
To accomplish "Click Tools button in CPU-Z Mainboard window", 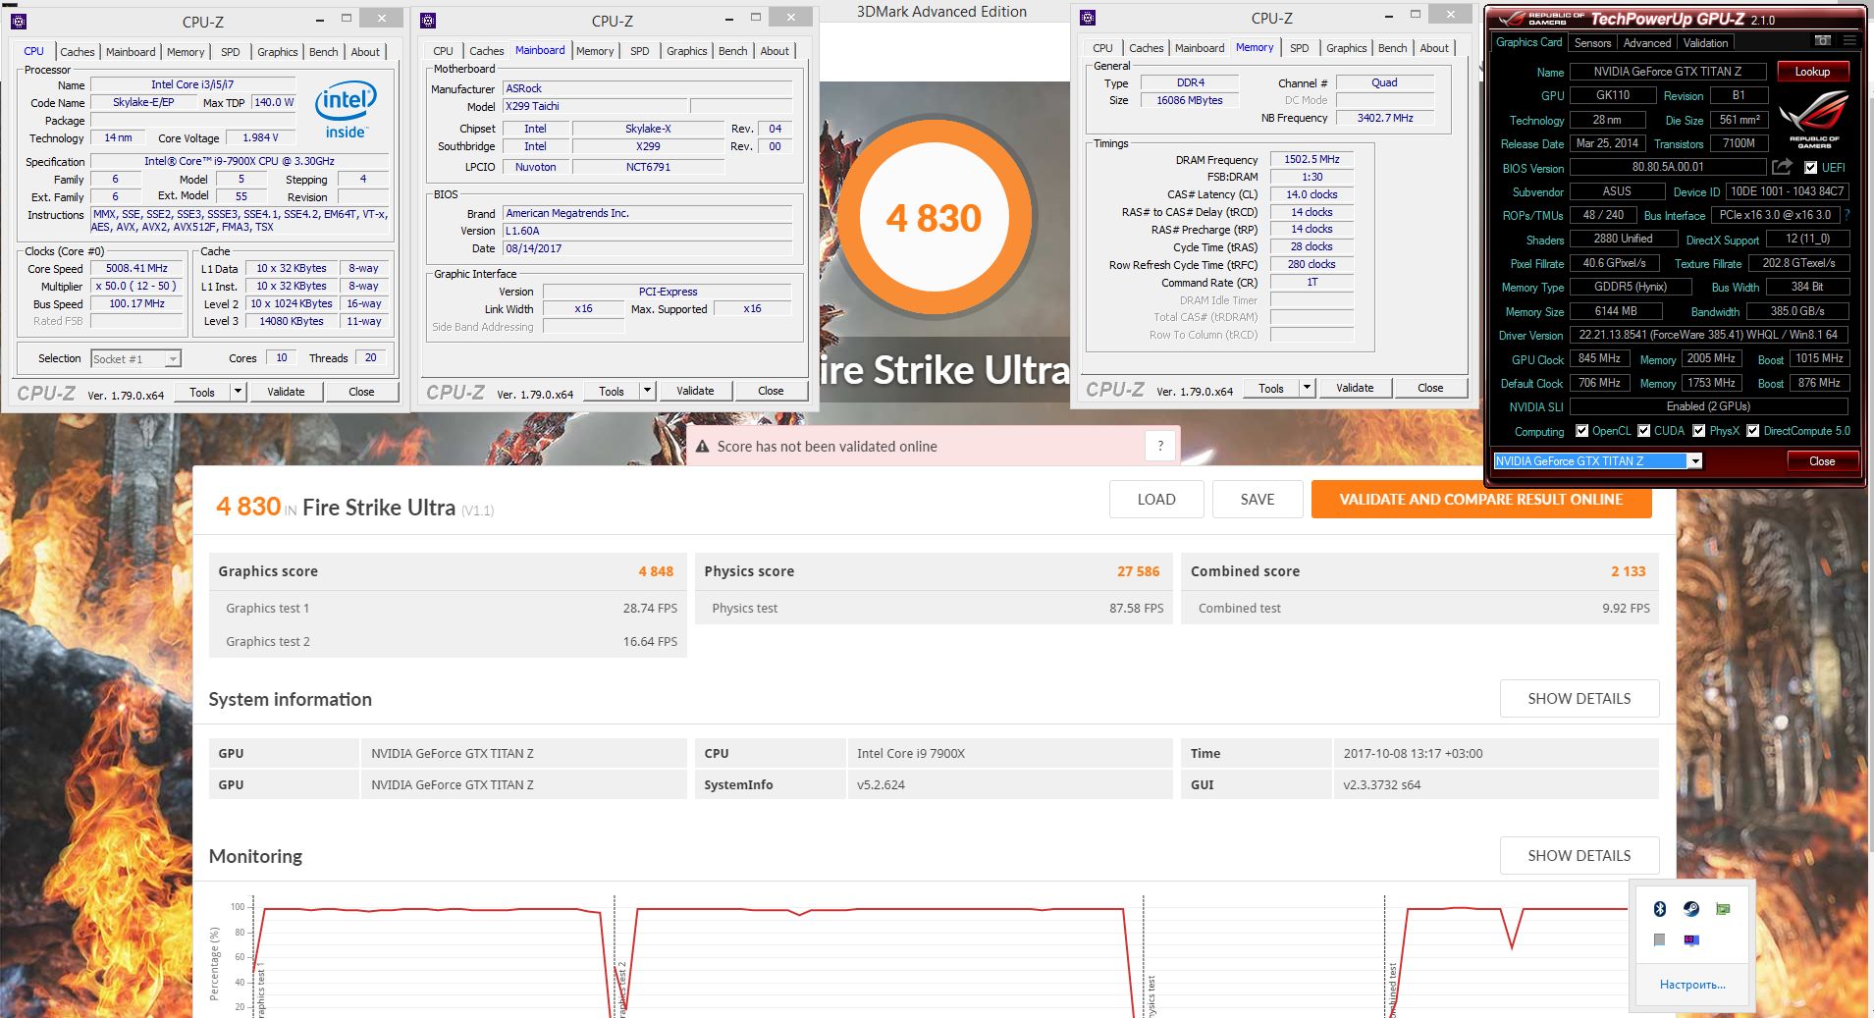I will coord(612,391).
